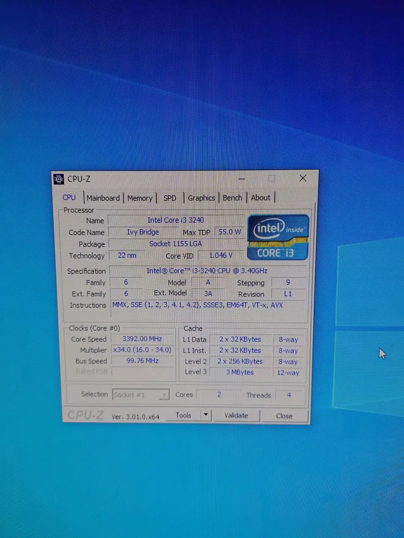Switch to the Mainboard tab
The image size is (404, 538).
point(103,198)
